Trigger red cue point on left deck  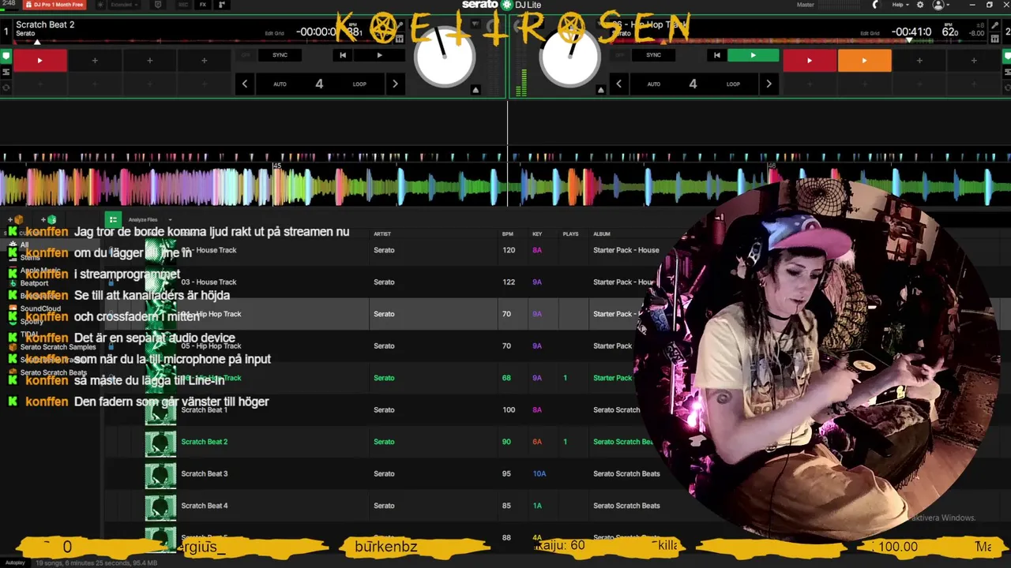point(39,60)
